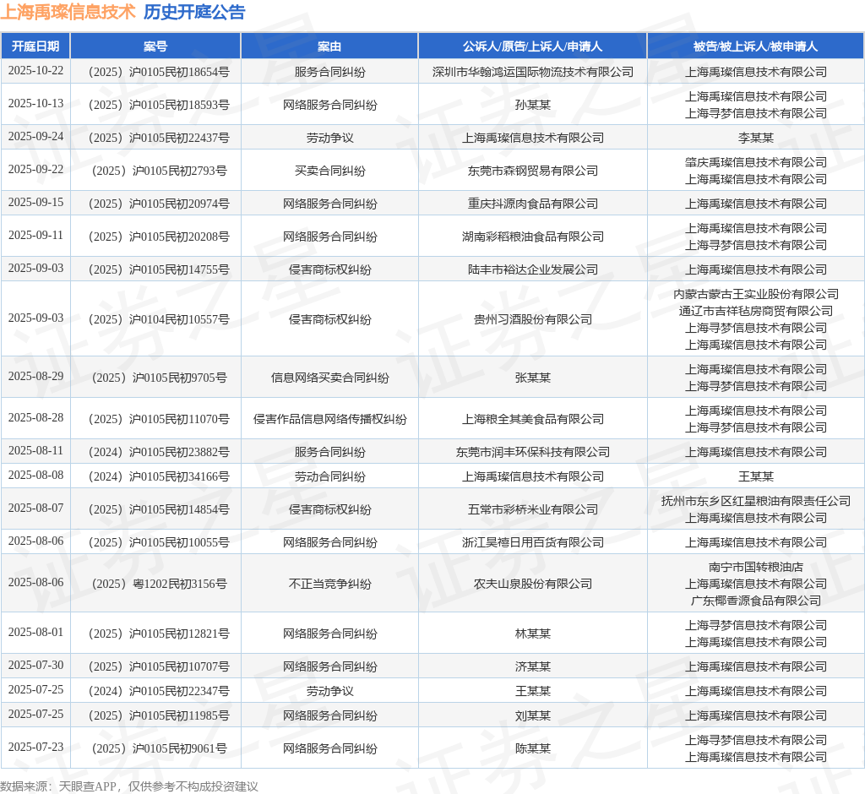
Task: Click defendant 肇庆禹璨信息技术有限公司
Action: pos(756,162)
